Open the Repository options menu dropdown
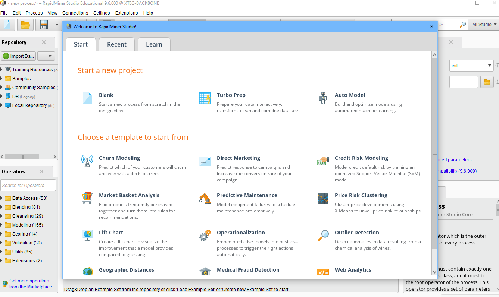This screenshot has width=499, height=297. (46, 56)
